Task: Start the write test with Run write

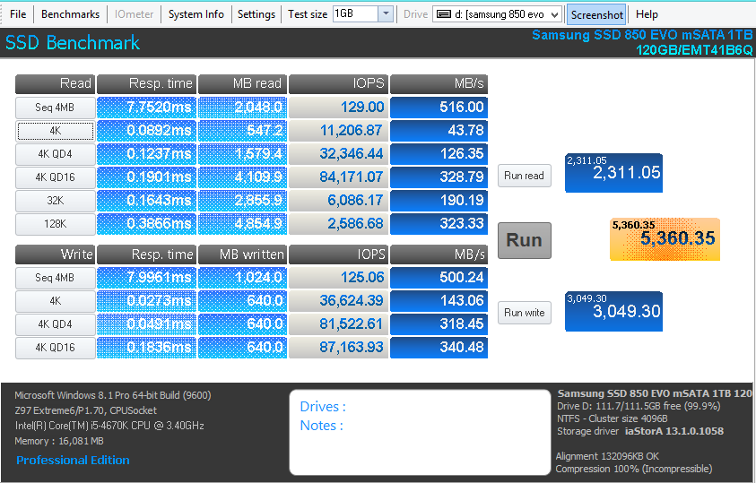Action: [x=524, y=313]
